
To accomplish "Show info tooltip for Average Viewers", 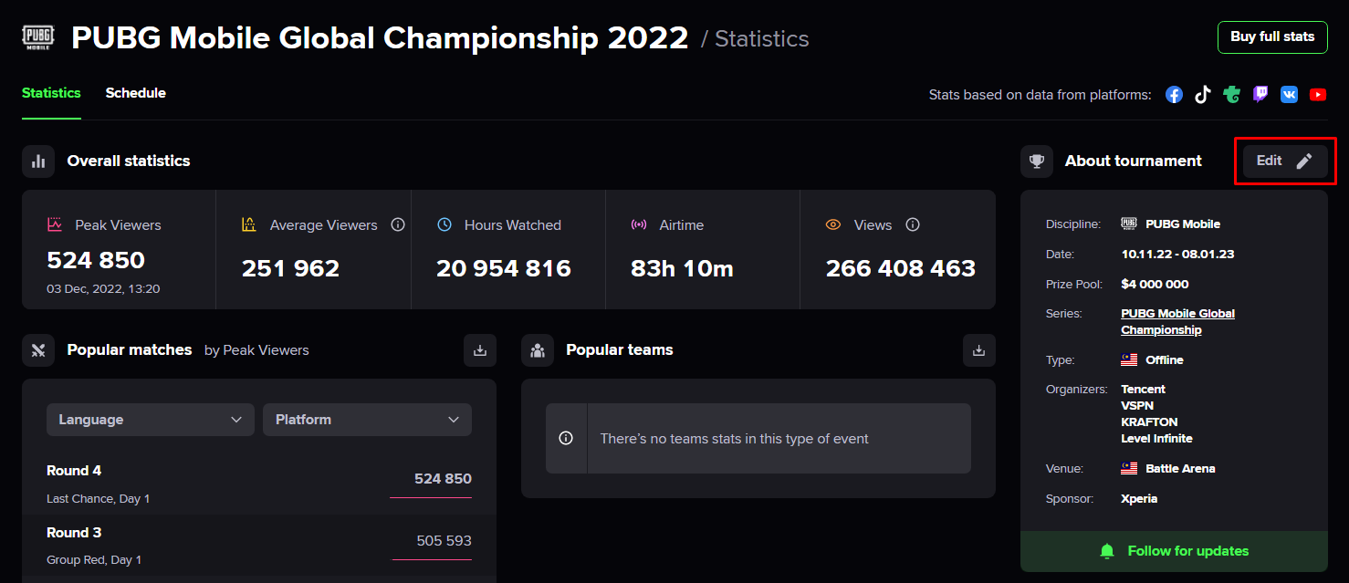I will (x=398, y=224).
